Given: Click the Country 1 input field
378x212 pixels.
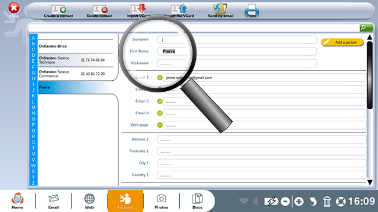Looking at the screenshot, I should 262,175.
